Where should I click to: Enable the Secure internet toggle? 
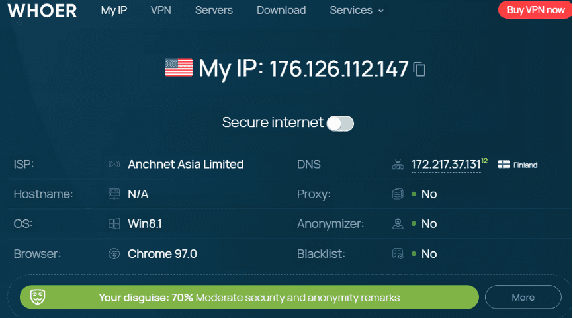coord(341,123)
